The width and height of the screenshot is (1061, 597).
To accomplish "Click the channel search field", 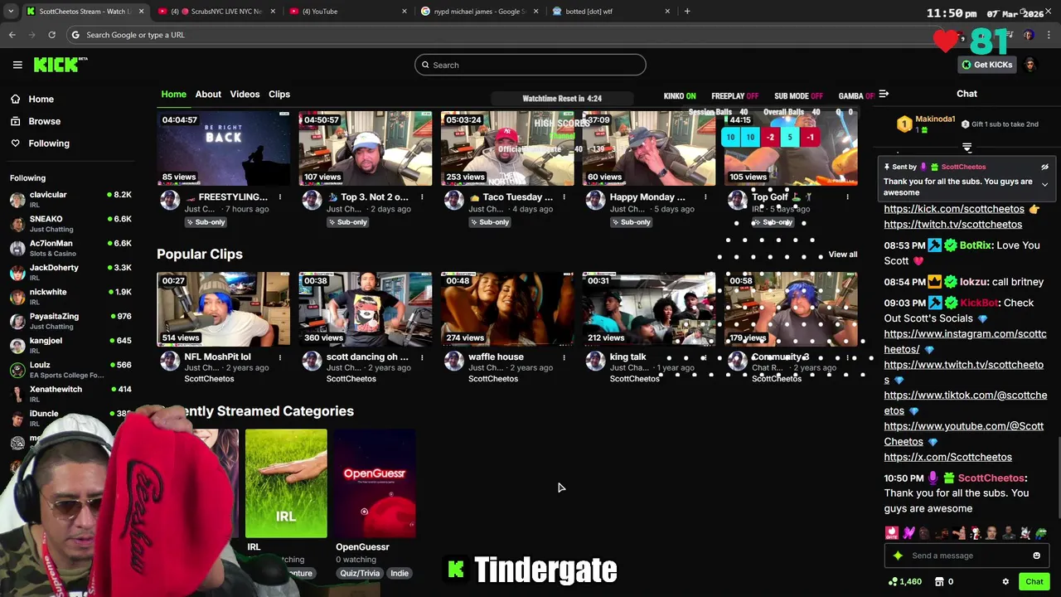I will click(x=530, y=65).
